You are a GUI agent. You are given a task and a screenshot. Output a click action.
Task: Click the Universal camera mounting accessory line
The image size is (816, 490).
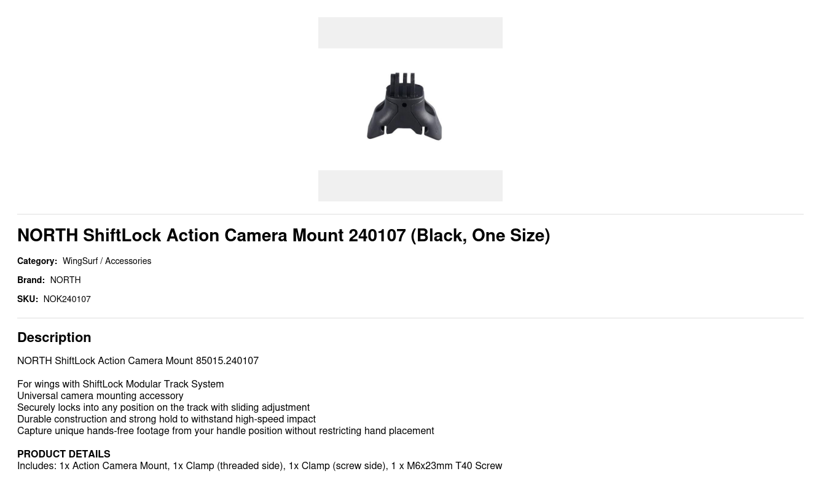[100, 395]
